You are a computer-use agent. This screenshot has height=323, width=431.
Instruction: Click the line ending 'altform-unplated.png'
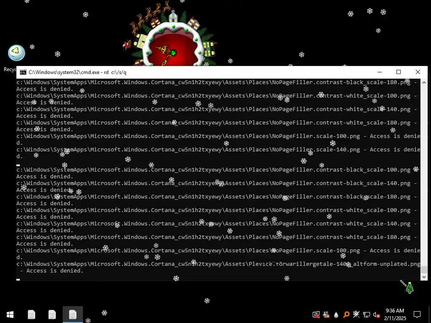(x=218, y=264)
